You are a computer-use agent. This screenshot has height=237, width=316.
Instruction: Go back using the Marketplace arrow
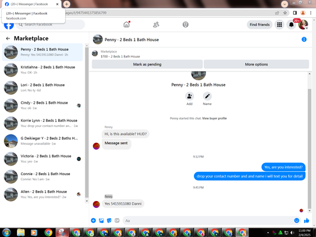8,39
